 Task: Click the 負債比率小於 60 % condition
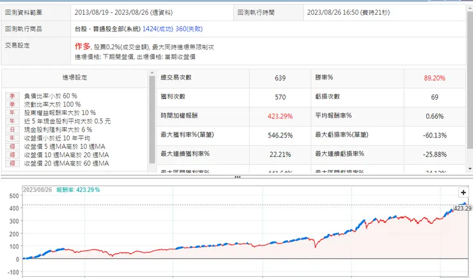(x=50, y=96)
